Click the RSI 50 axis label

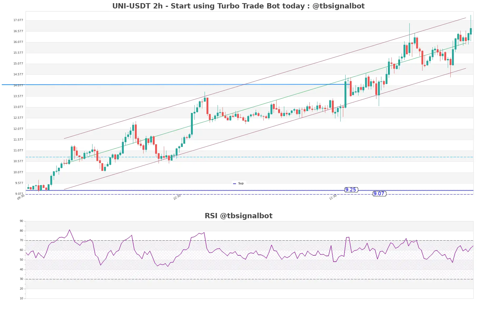click(21, 260)
